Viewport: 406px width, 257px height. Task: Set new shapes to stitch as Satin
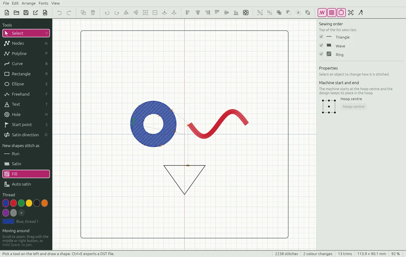pos(26,164)
